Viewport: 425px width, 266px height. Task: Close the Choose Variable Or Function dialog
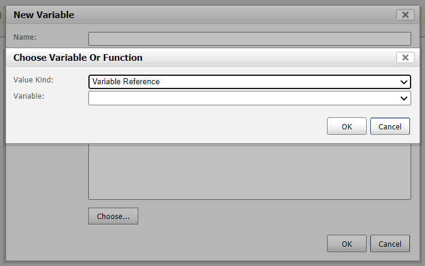click(x=405, y=58)
